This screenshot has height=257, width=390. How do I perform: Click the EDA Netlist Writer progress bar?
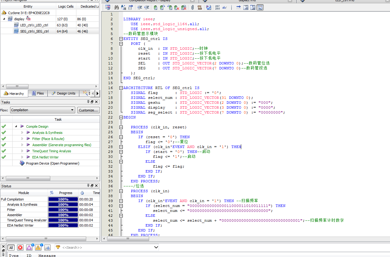tap(63, 225)
